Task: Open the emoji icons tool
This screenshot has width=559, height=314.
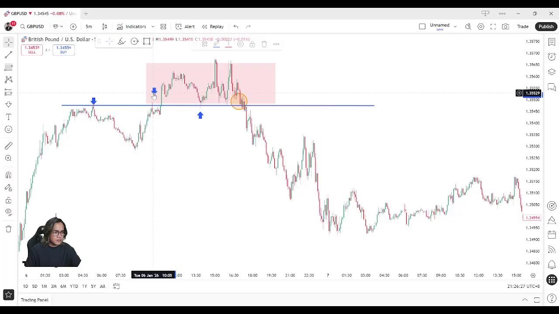Action: point(8,130)
